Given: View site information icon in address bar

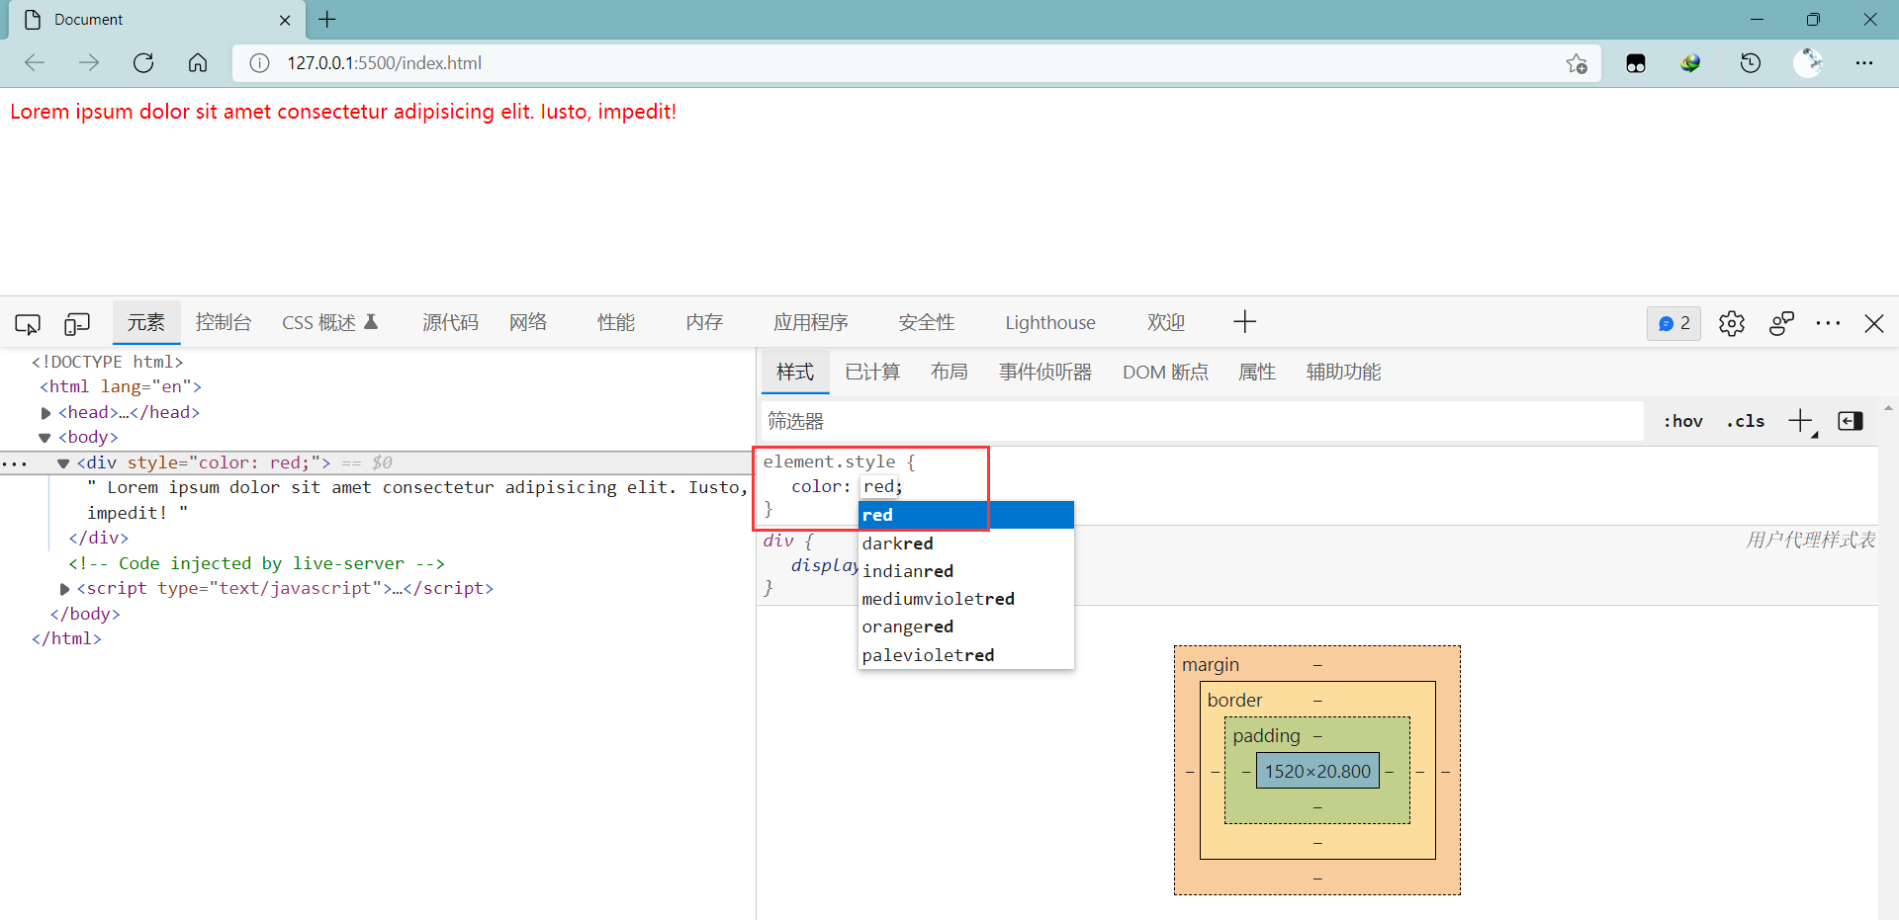Looking at the screenshot, I should tap(259, 63).
